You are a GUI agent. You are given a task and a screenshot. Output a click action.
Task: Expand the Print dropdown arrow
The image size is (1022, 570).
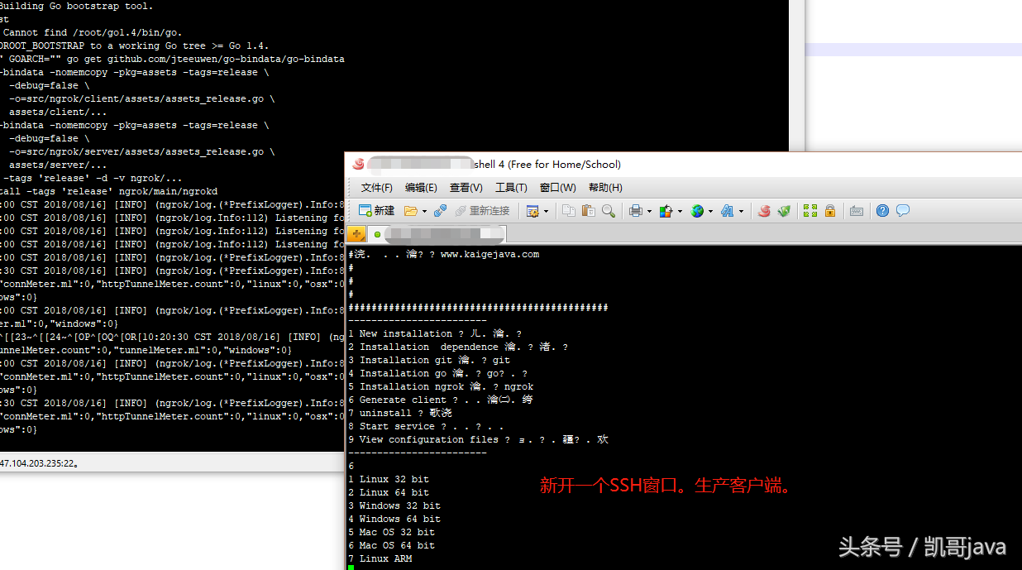649,212
